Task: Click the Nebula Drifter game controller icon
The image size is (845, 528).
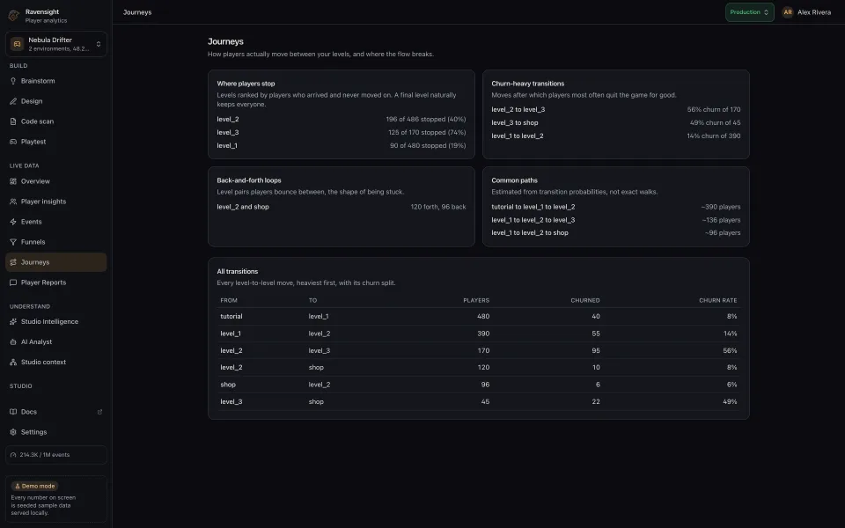Action: [x=18, y=44]
